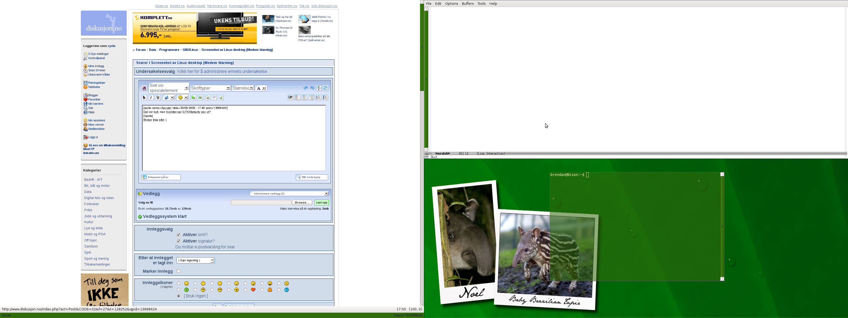This screenshot has width=848, height=318.
Task: Open the Emacs Tools menu
Action: point(482,4)
